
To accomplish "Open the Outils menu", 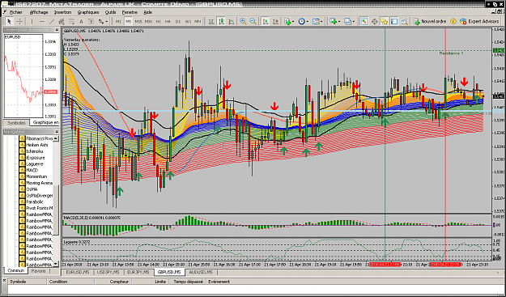I will pos(110,12).
